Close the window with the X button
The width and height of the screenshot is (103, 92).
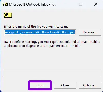96,4
